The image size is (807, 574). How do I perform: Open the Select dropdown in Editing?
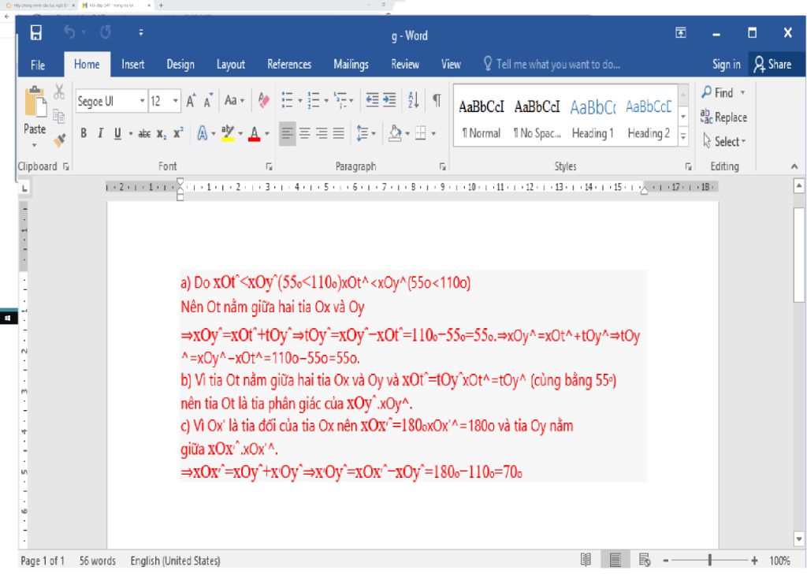click(x=725, y=141)
